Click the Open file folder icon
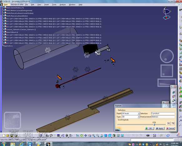 point(8,136)
